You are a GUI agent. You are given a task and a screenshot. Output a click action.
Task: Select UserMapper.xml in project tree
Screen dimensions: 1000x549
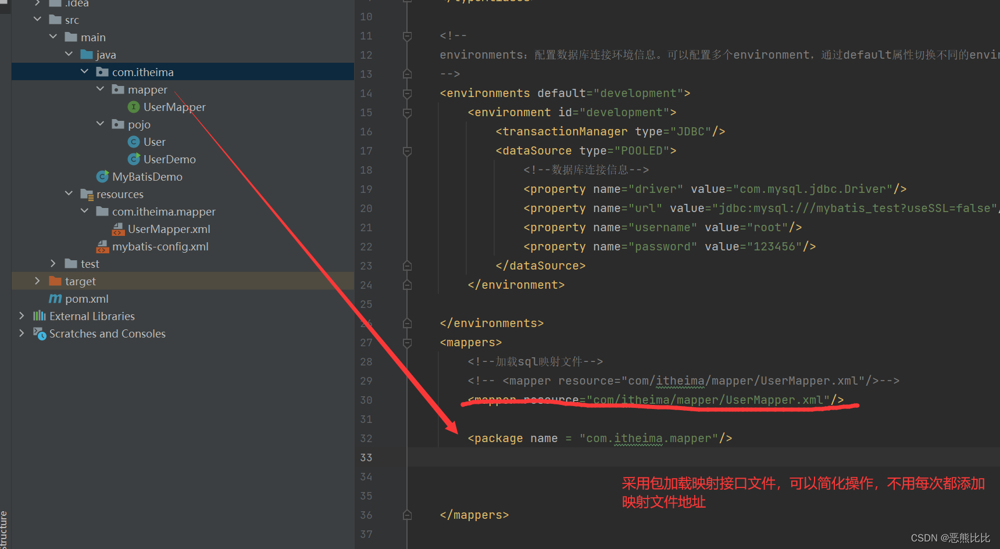(169, 229)
